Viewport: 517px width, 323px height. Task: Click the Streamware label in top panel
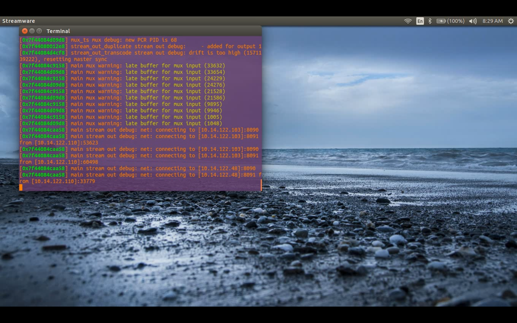click(19, 21)
